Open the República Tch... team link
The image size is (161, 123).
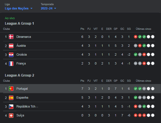click(x=27, y=106)
